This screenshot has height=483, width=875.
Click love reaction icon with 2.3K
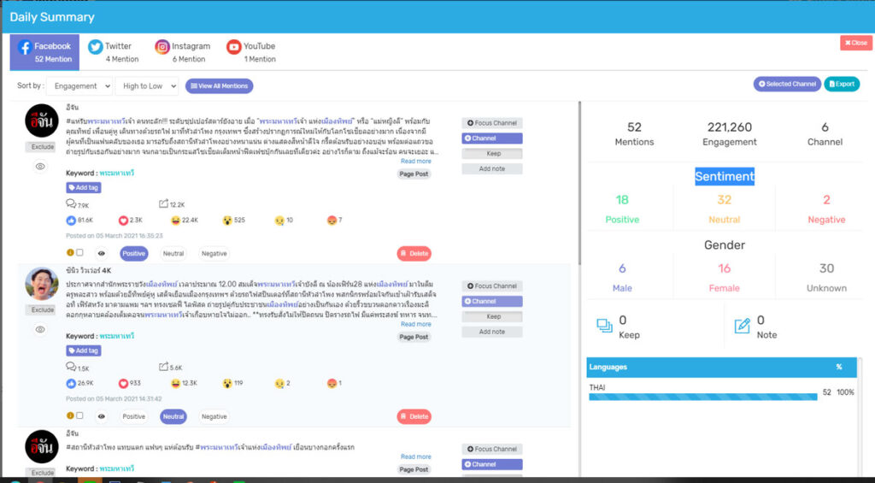(123, 221)
